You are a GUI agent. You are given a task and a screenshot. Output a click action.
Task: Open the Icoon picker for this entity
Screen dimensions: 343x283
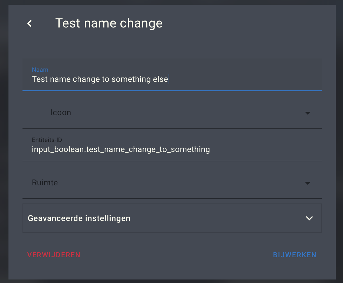[308, 113]
